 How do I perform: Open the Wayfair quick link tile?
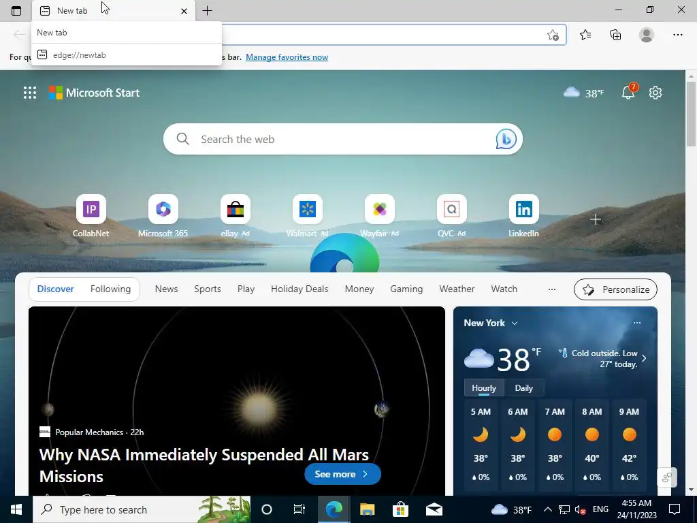pyautogui.click(x=379, y=216)
